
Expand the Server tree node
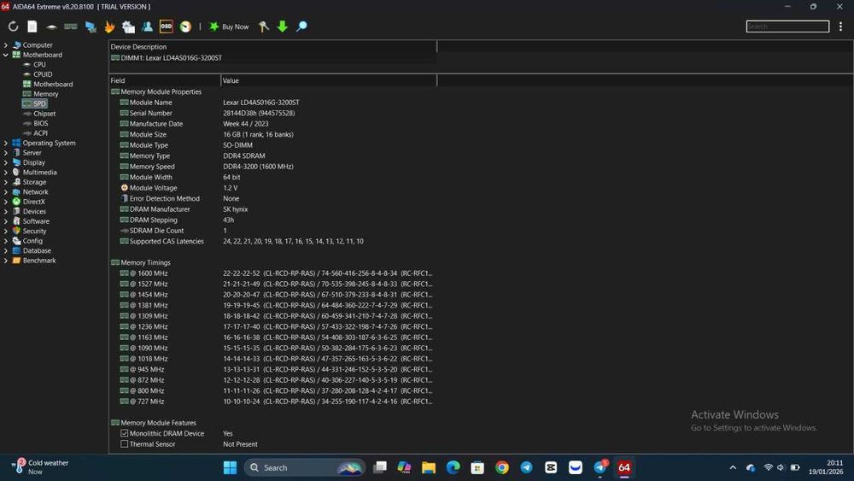tap(6, 153)
